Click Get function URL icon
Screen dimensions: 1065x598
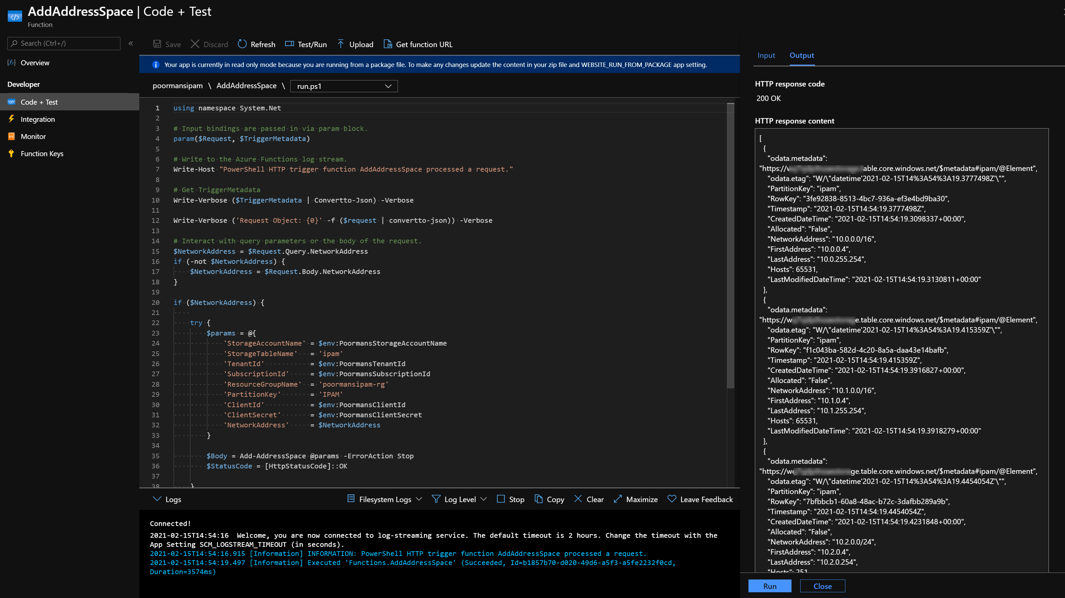click(388, 44)
